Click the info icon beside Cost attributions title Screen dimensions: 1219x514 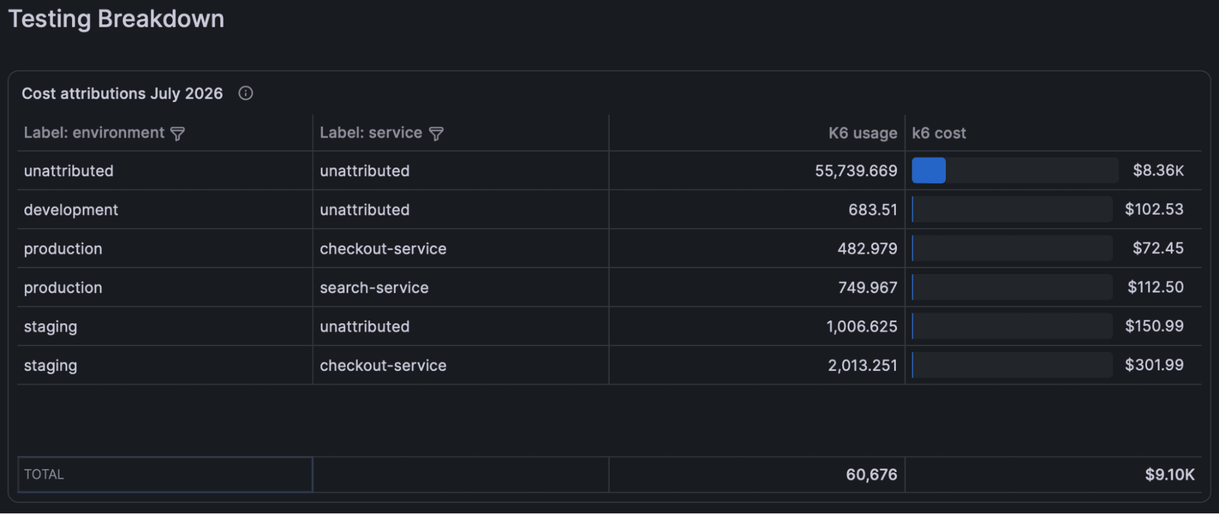coord(246,93)
